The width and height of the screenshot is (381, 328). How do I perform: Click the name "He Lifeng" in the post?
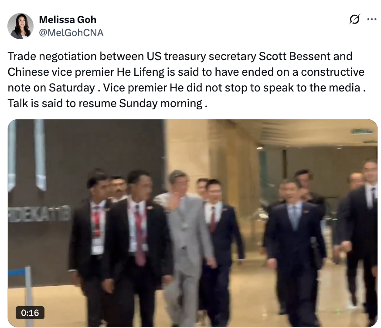[141, 72]
